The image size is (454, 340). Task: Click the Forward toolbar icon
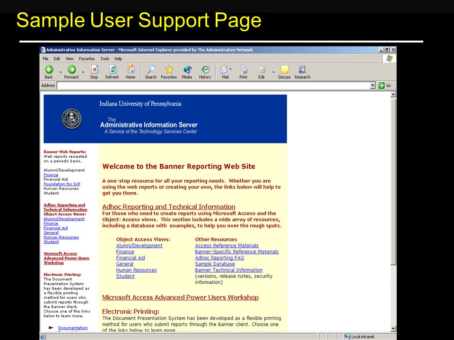(x=71, y=69)
